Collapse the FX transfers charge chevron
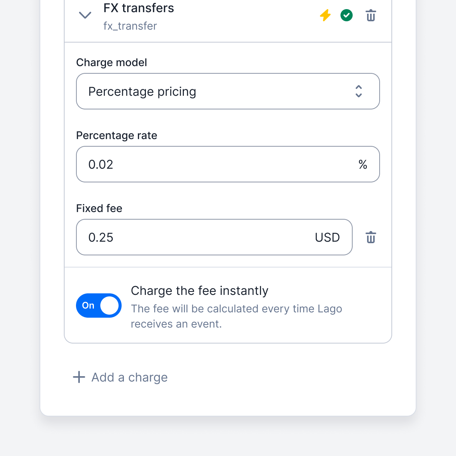Screen dimensions: 456x456 pos(85,15)
